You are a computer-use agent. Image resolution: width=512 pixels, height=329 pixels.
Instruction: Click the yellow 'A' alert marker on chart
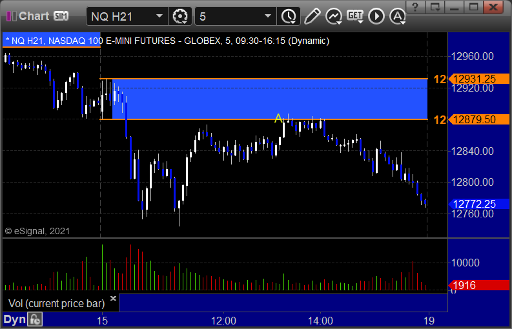(x=278, y=118)
